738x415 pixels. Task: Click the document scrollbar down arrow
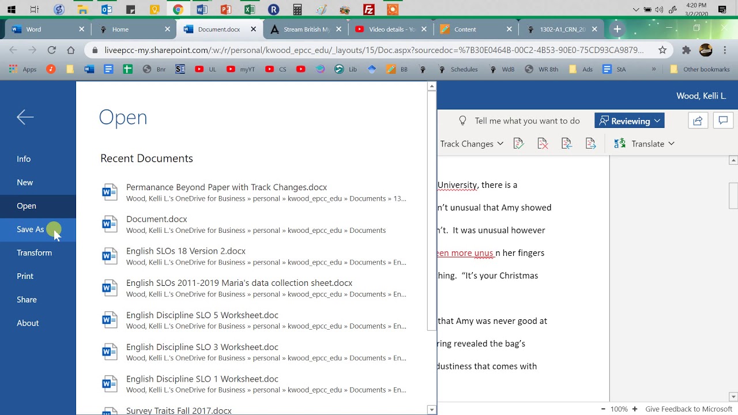coord(733,397)
